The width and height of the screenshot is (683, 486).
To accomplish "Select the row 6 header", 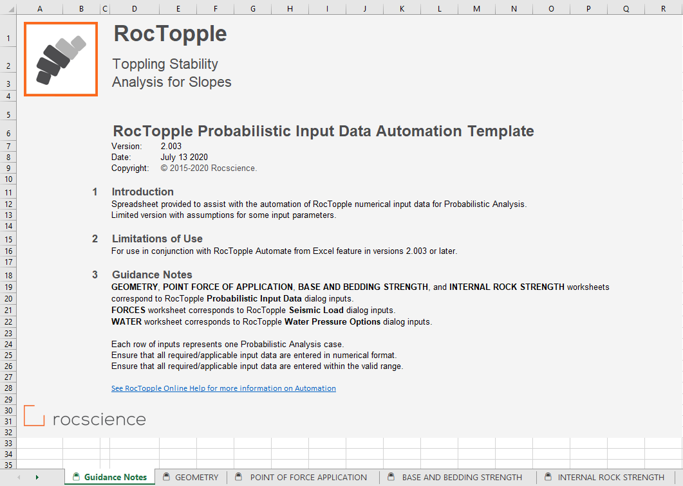I will click(x=8, y=132).
